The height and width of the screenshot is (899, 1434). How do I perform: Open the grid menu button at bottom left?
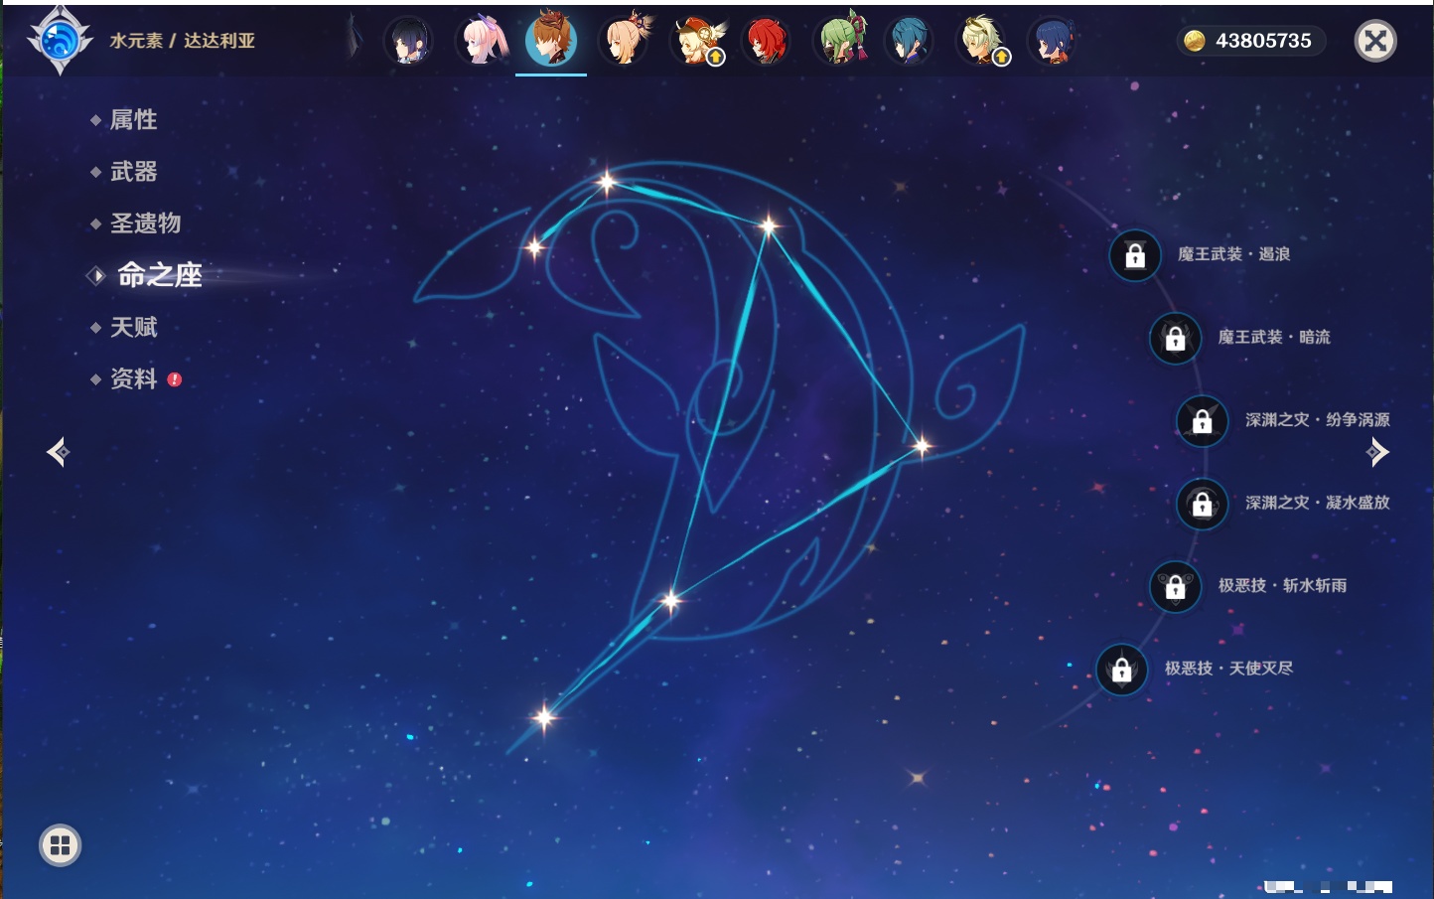61,845
